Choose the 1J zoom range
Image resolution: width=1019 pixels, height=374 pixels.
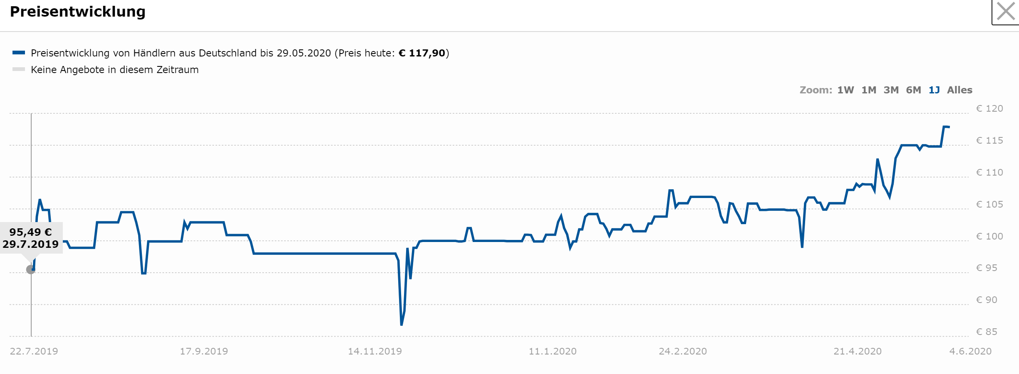click(934, 90)
